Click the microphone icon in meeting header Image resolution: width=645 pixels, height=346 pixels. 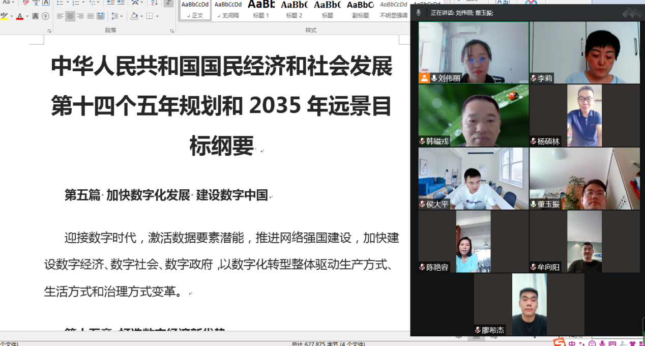point(419,12)
